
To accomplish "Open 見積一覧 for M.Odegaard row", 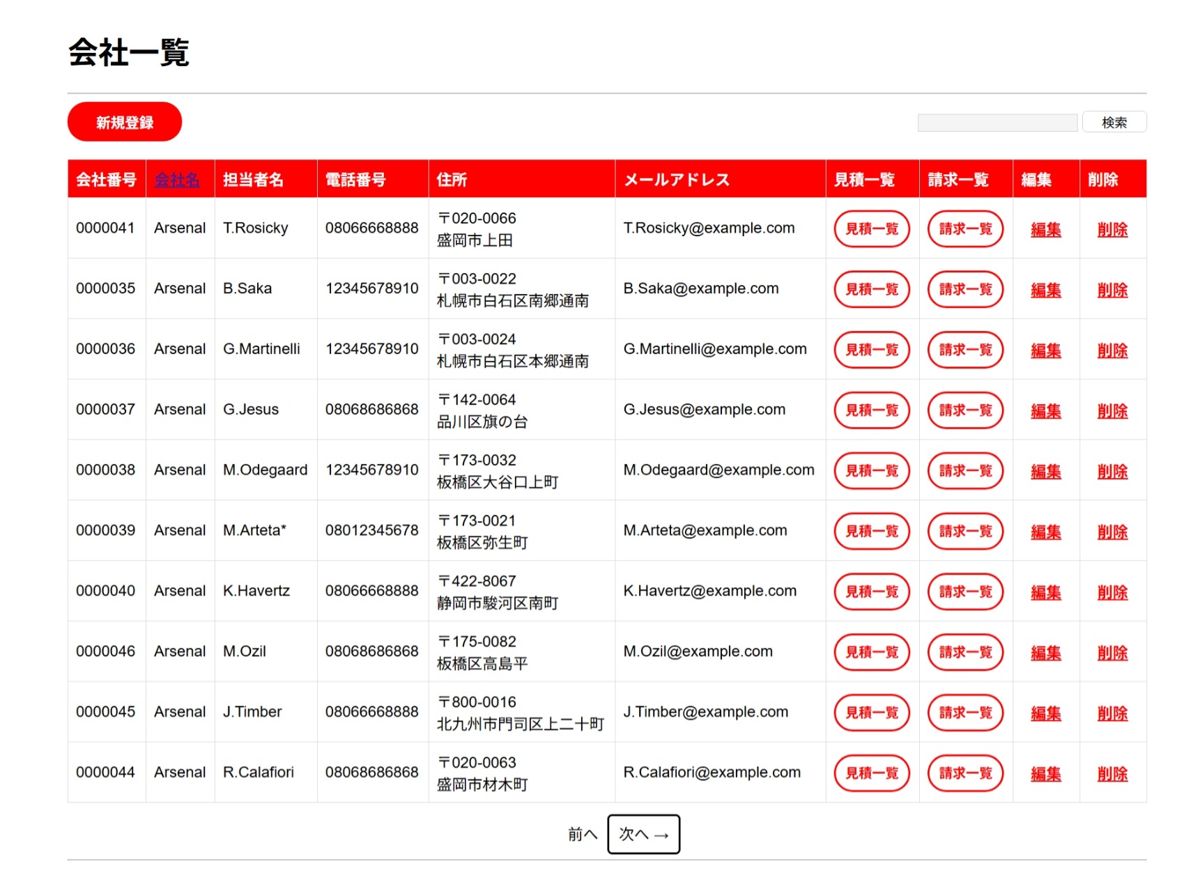I will click(872, 470).
